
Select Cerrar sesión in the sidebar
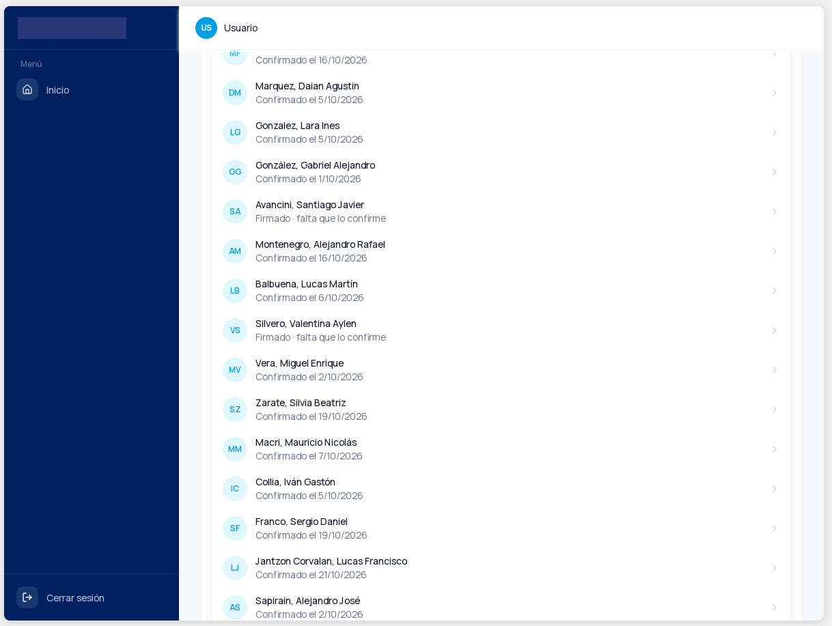92,597
